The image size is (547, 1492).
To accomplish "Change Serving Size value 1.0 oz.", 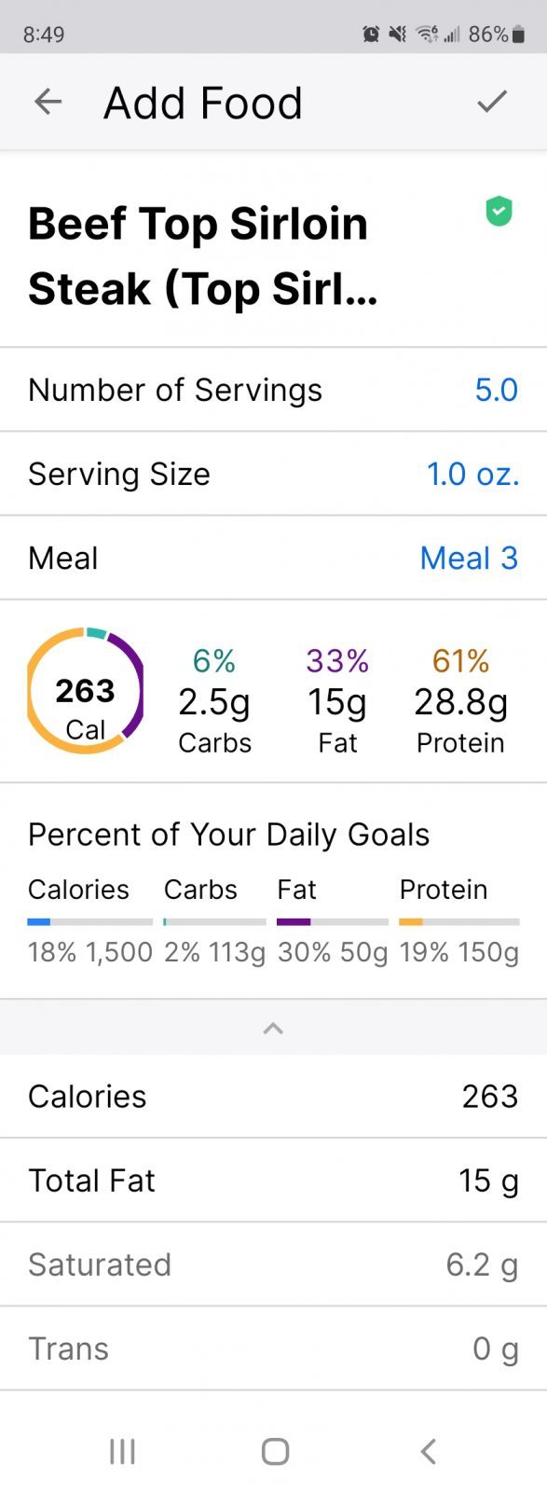I will click(x=472, y=474).
